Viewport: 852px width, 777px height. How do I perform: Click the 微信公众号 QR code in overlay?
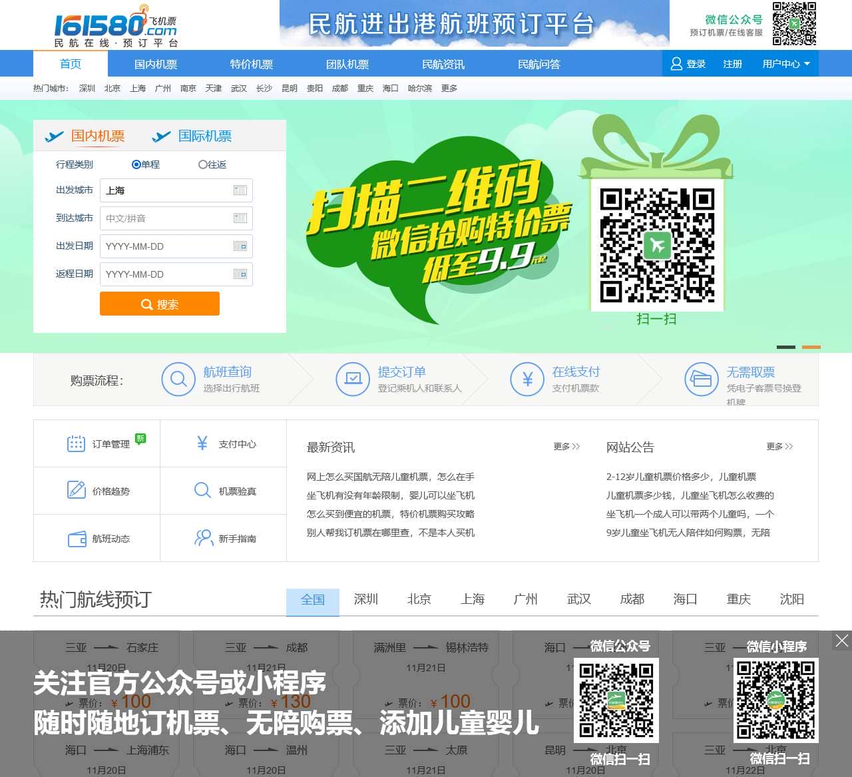click(x=616, y=700)
